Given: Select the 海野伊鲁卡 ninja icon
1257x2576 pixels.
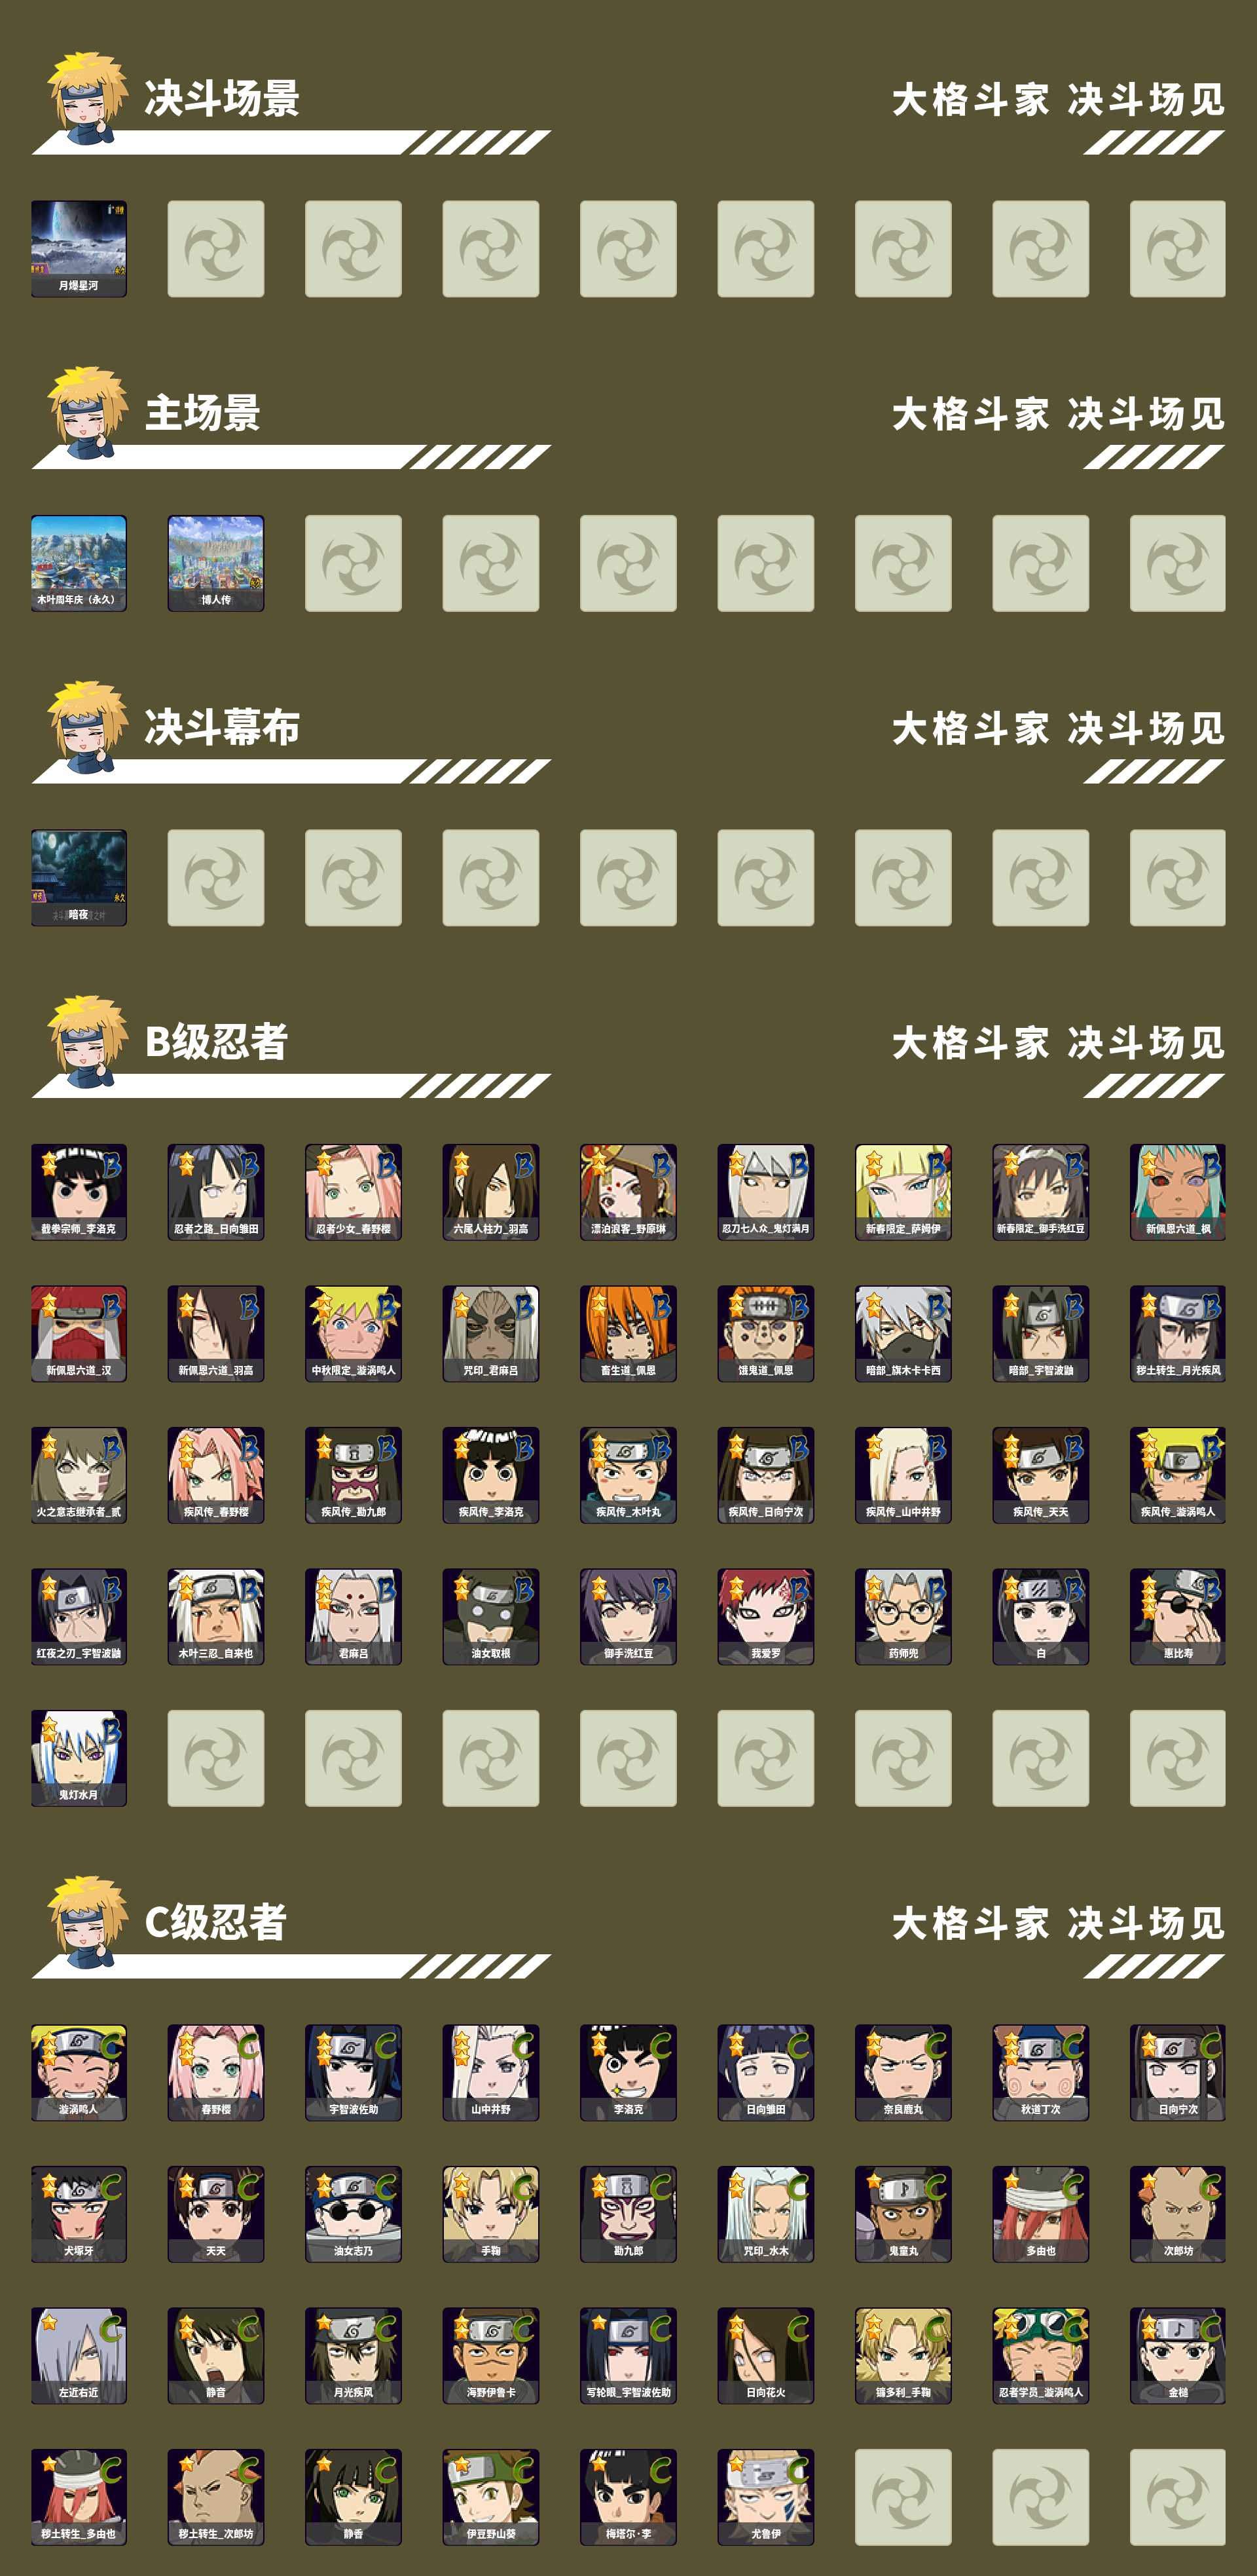Looking at the screenshot, I should pyautogui.click(x=490, y=2355).
